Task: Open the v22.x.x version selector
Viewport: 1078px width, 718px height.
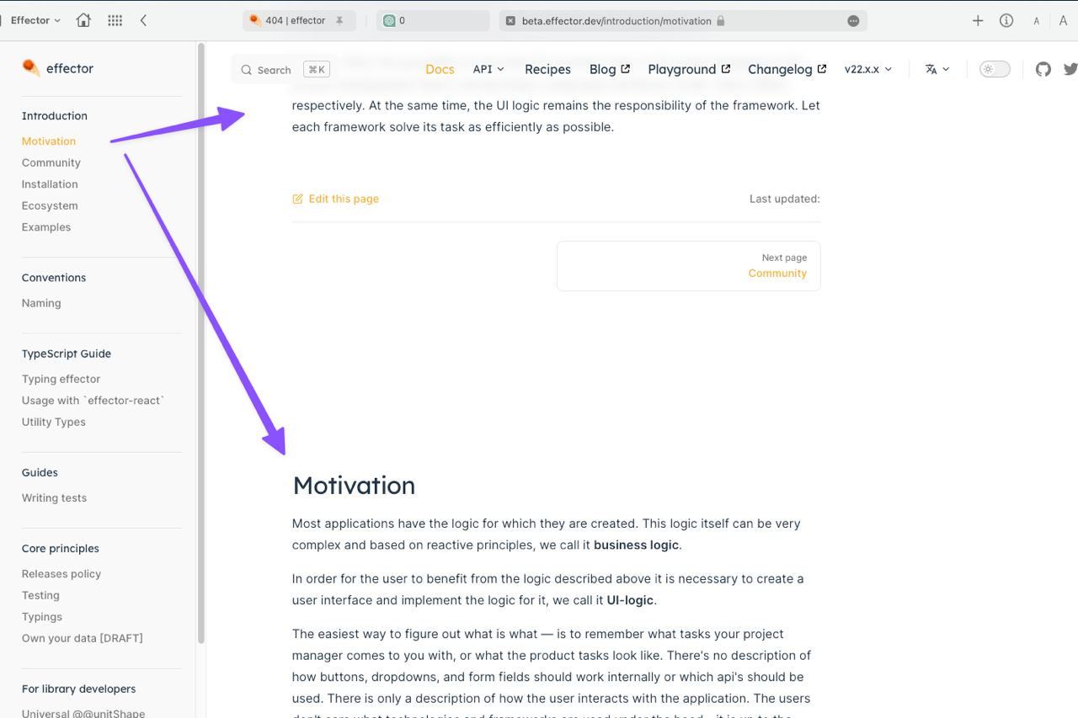Action: (867, 69)
